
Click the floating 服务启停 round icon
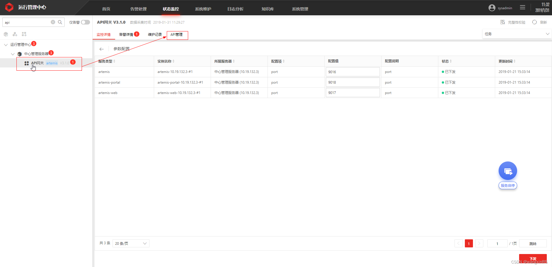coord(508,171)
